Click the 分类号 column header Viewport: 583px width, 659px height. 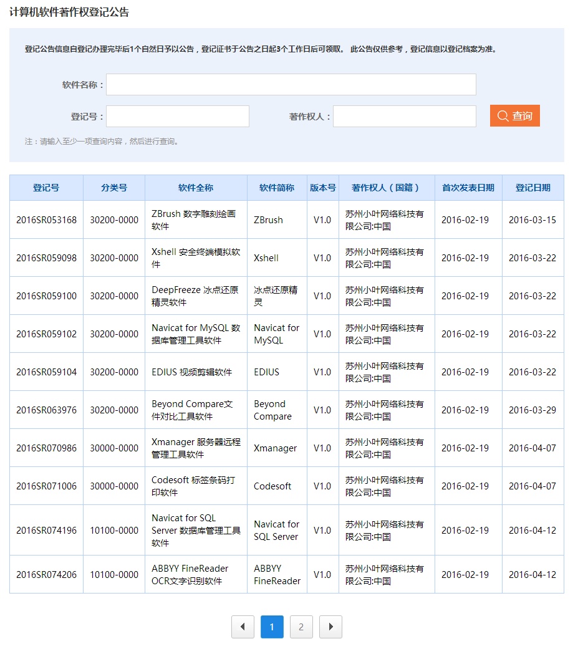coord(114,188)
